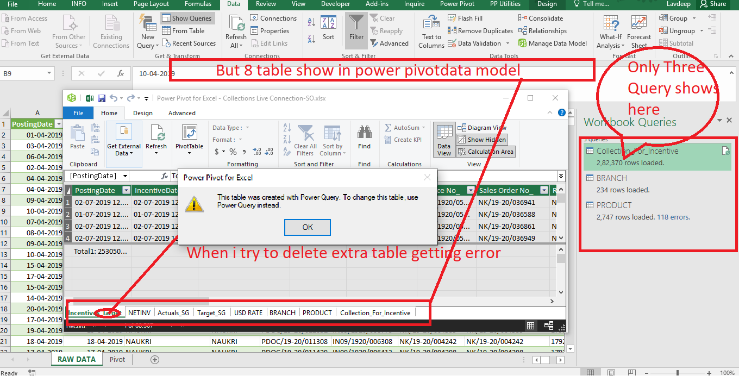Open Connections in Data ribbon

tap(273, 18)
